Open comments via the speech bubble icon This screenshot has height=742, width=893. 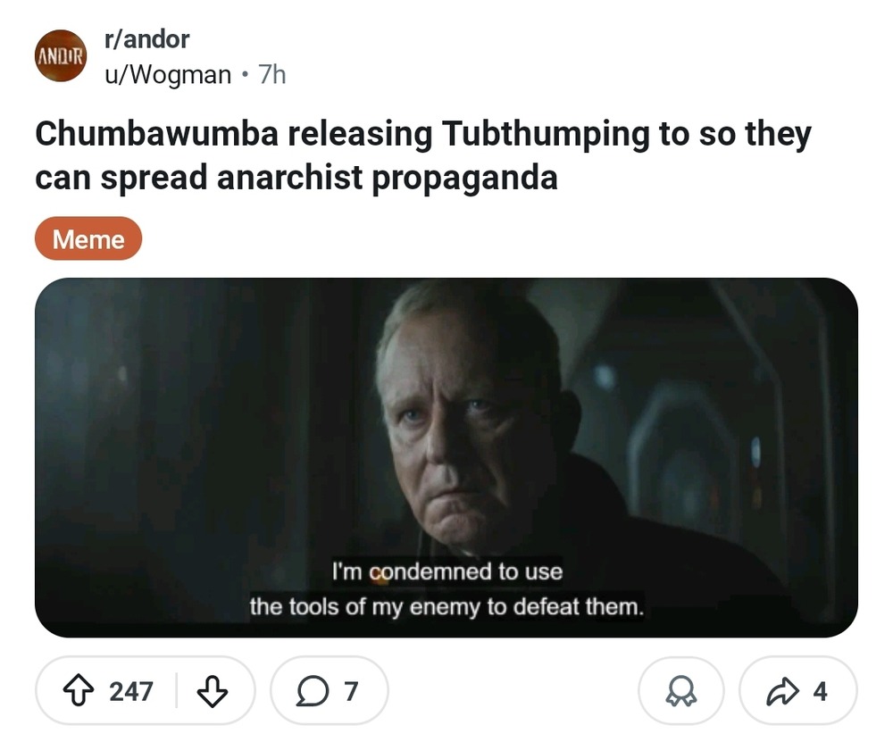coord(313,691)
